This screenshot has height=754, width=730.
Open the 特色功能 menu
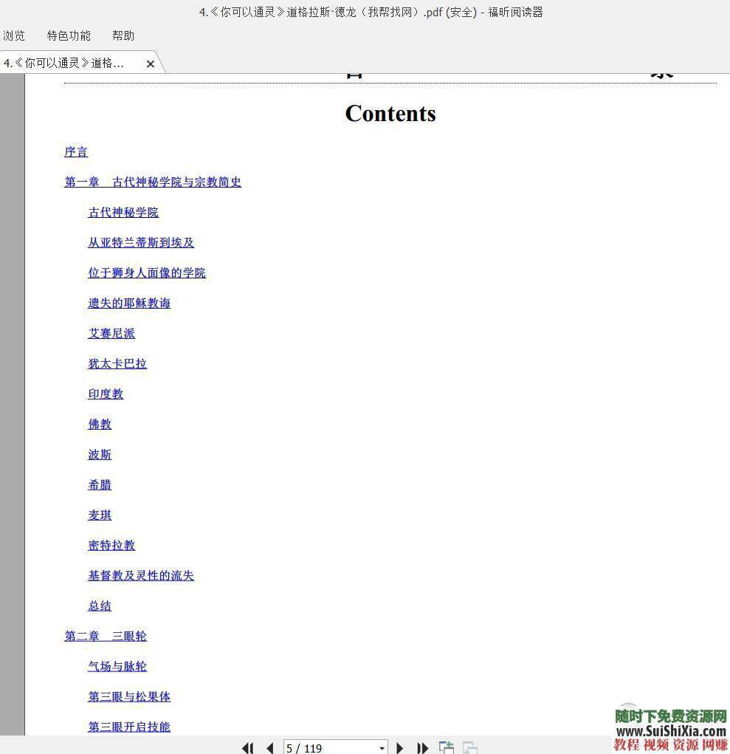67,35
